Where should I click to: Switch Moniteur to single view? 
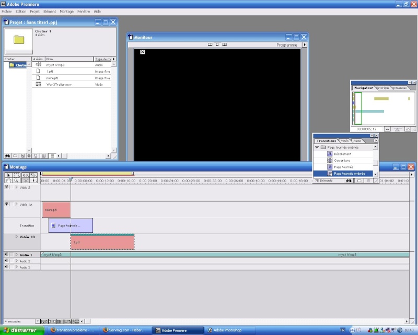(x=217, y=44)
